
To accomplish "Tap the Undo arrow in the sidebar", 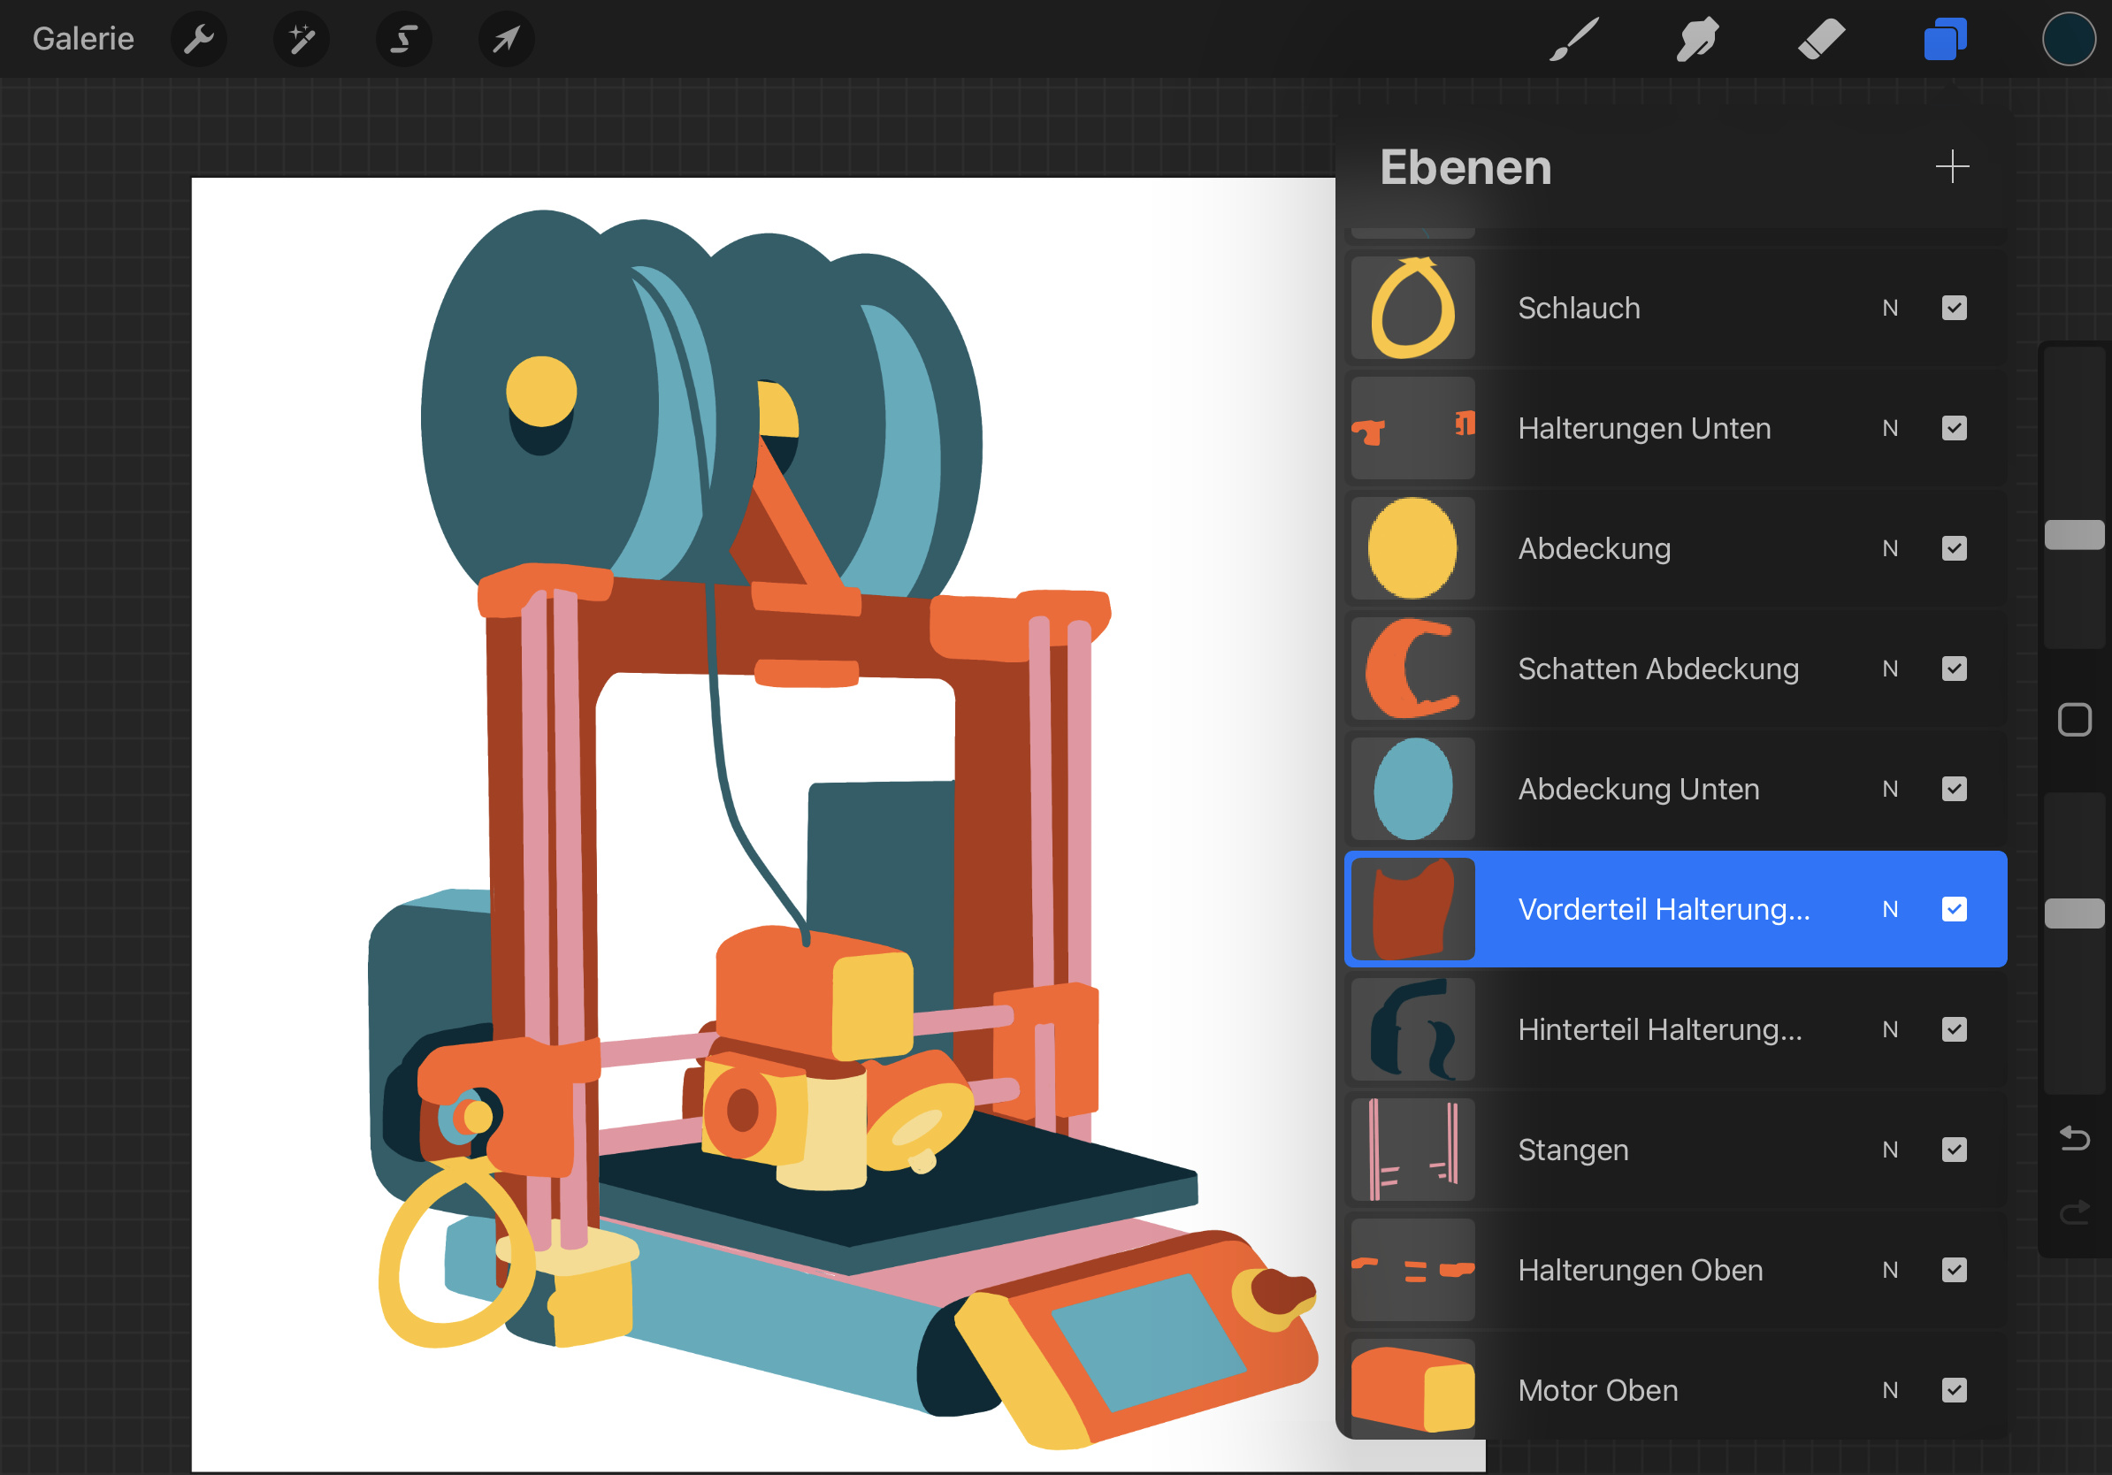I will coord(2075,1138).
